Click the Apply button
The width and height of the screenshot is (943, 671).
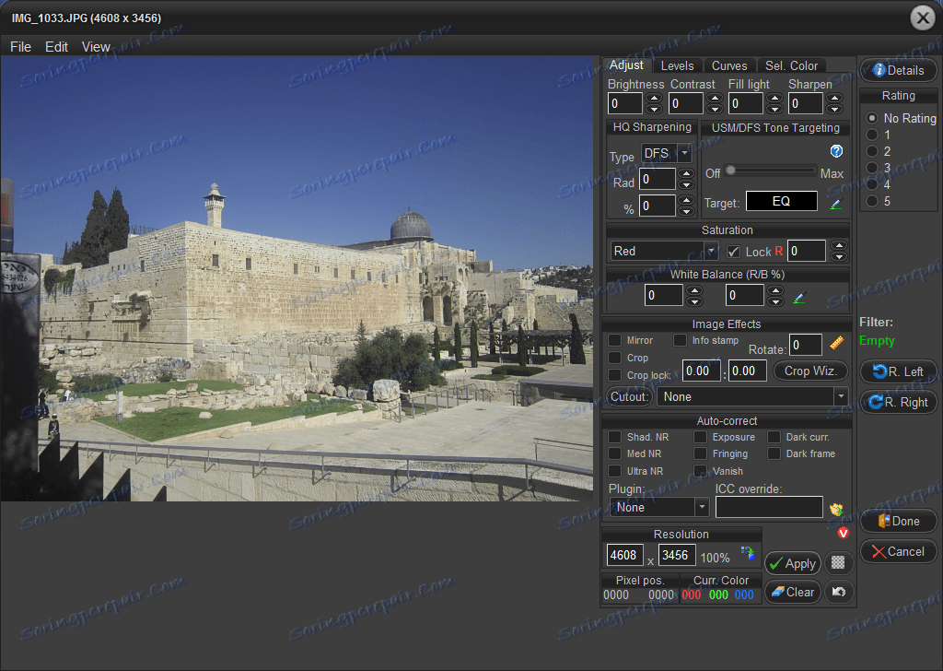pyautogui.click(x=793, y=563)
